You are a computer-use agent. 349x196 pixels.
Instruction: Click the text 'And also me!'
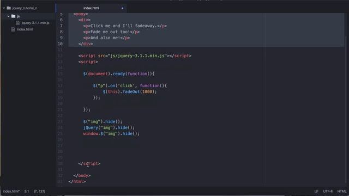click(105, 38)
